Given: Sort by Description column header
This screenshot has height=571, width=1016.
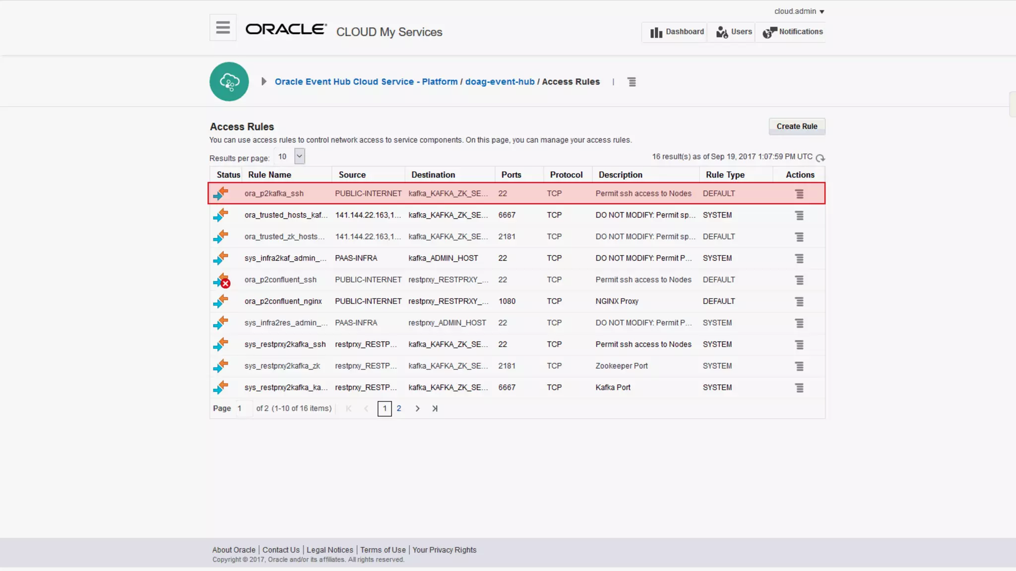Looking at the screenshot, I should click(620, 175).
